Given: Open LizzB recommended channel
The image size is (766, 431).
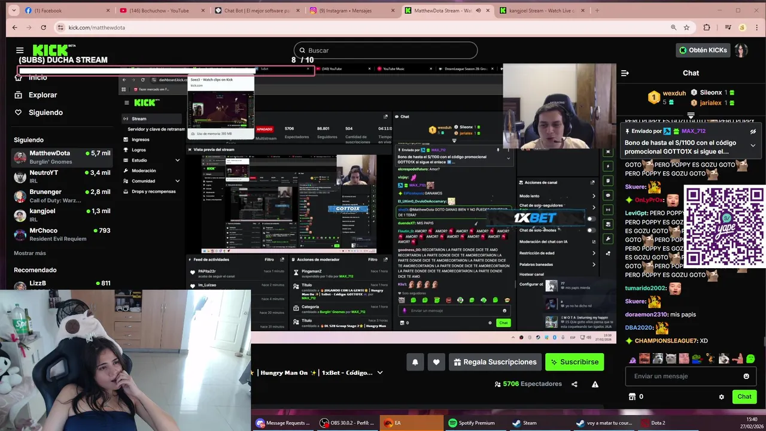Looking at the screenshot, I should tap(62, 283).
